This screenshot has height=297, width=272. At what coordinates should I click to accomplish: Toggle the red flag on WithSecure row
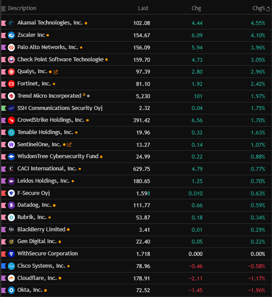pos(3,254)
